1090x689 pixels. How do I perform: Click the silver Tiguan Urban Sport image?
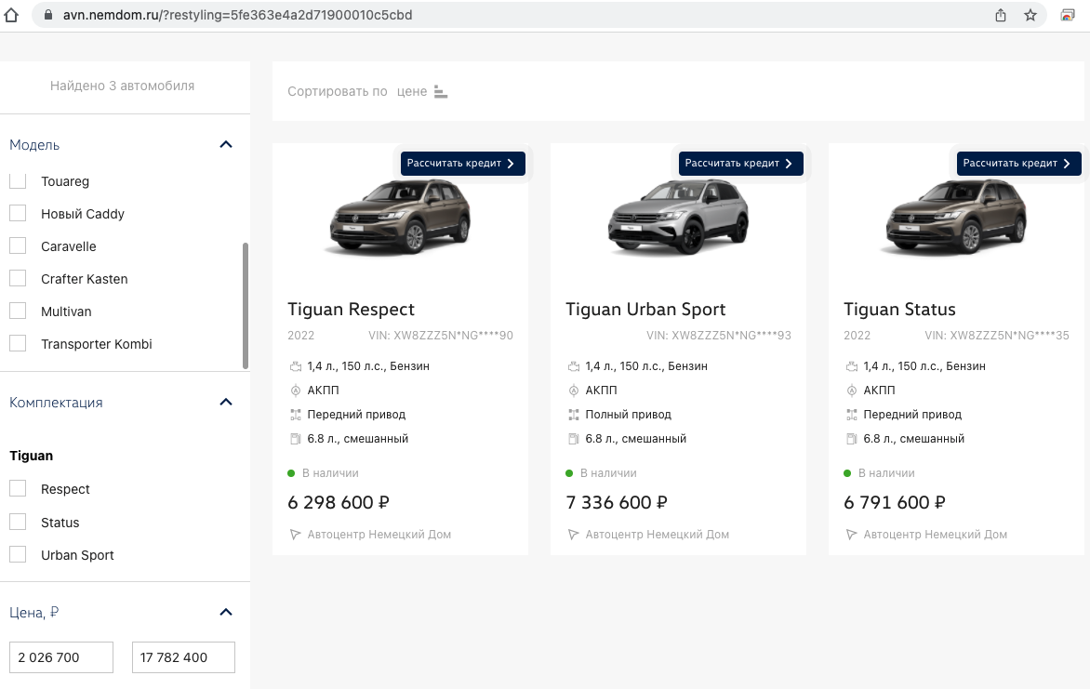[679, 217]
